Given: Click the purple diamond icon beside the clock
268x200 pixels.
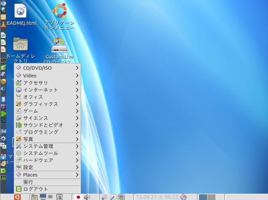Looking at the screenshot, I should (x=183, y=197).
